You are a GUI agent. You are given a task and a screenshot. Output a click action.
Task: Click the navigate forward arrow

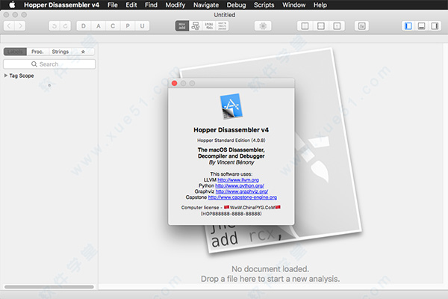20,26
